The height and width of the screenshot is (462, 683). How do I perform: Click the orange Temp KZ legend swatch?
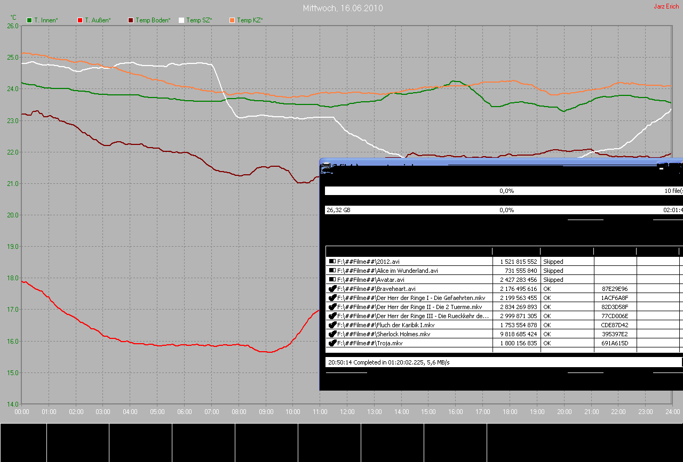pyautogui.click(x=232, y=20)
